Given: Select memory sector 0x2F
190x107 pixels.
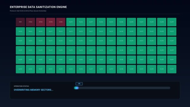Looking at the screenshot, I should click(172, 41).
